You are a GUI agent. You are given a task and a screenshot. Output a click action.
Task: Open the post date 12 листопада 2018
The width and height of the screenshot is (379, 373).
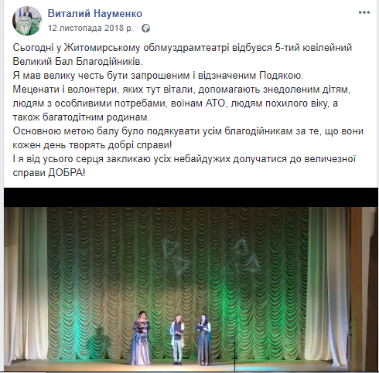(90, 28)
